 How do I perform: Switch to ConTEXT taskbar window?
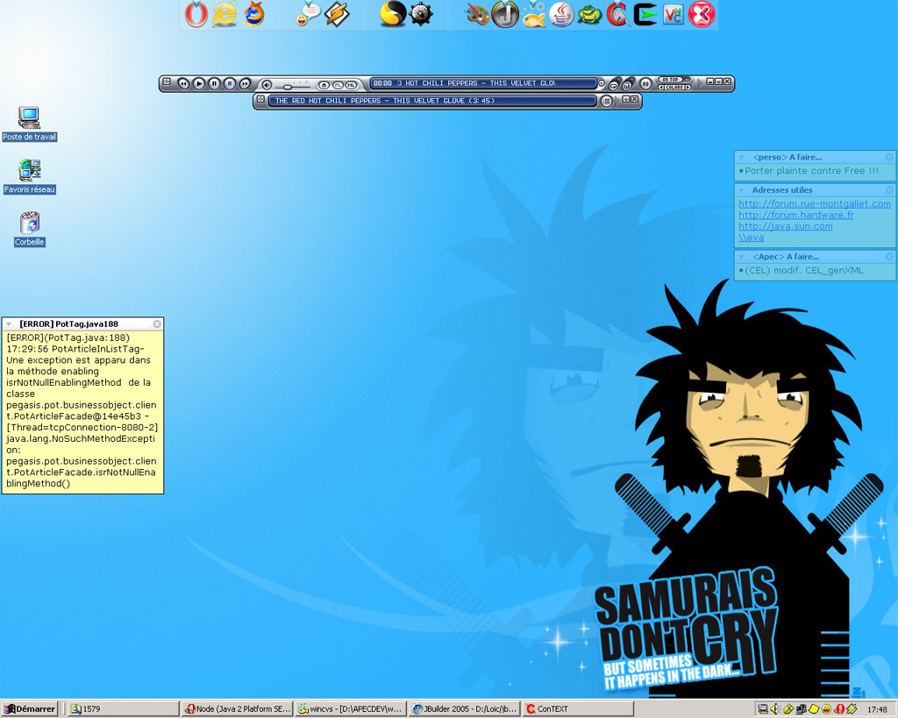click(578, 709)
